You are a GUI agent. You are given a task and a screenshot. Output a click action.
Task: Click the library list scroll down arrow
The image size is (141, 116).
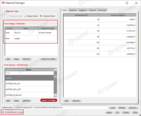coord(55,95)
